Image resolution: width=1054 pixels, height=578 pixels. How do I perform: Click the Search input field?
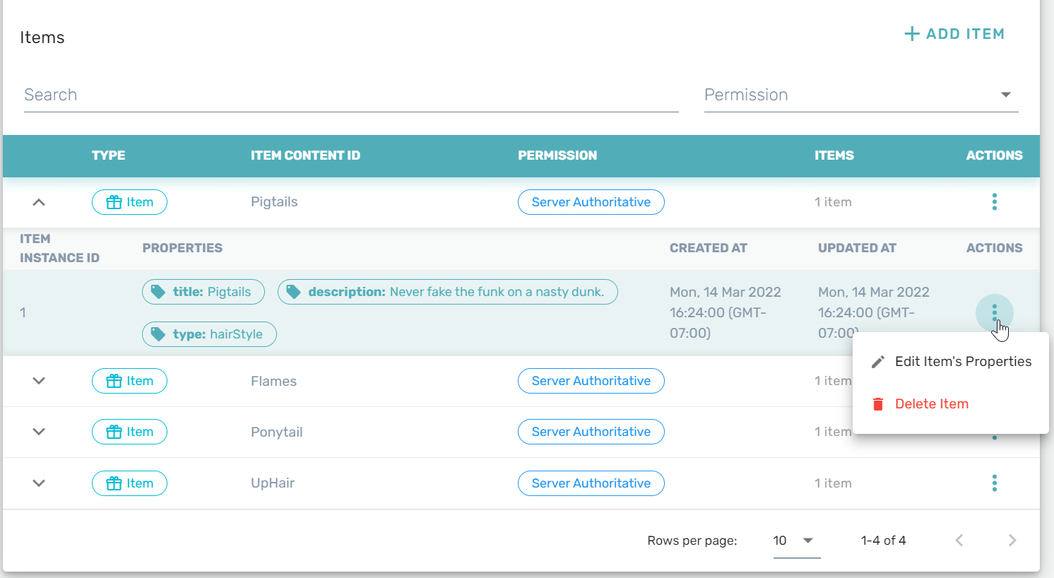350,95
